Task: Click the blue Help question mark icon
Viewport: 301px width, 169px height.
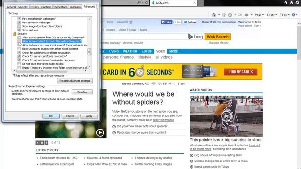Action: pos(293,15)
